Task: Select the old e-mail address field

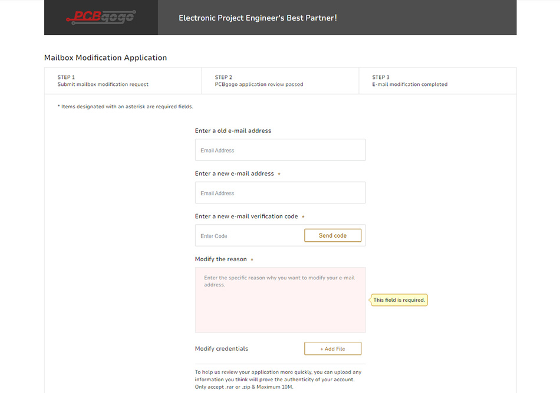Action: [281, 150]
